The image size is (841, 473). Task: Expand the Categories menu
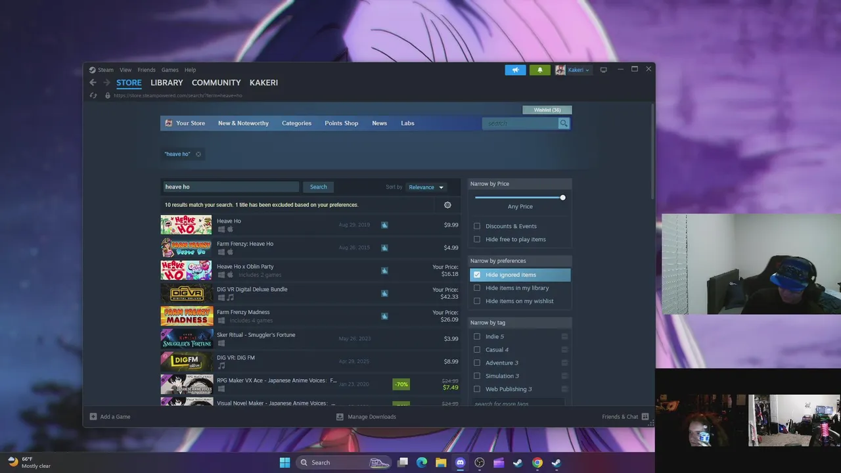click(x=296, y=124)
